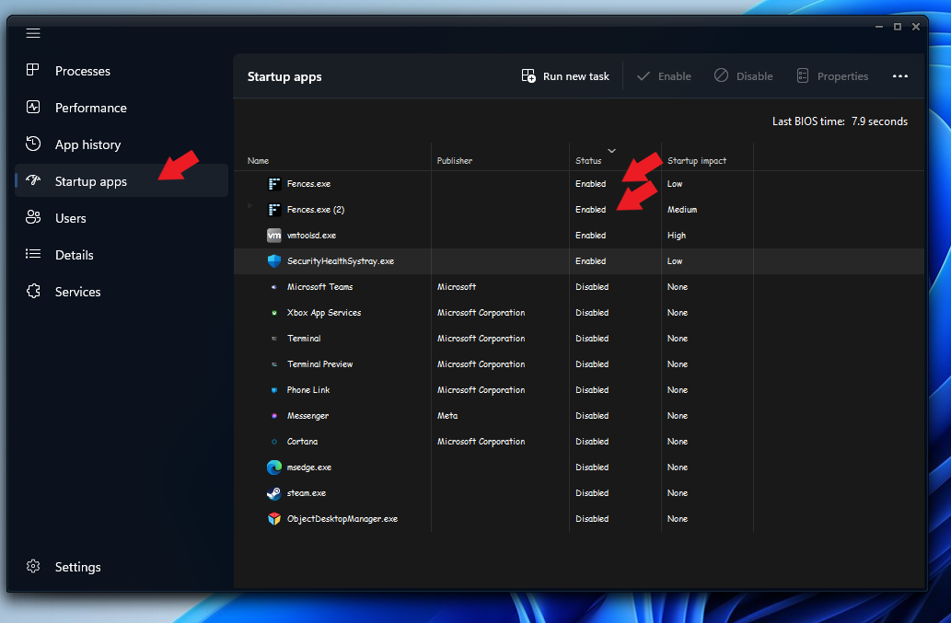The height and width of the screenshot is (623, 951).
Task: Click the Cortana circle icon
Action: [274, 442]
